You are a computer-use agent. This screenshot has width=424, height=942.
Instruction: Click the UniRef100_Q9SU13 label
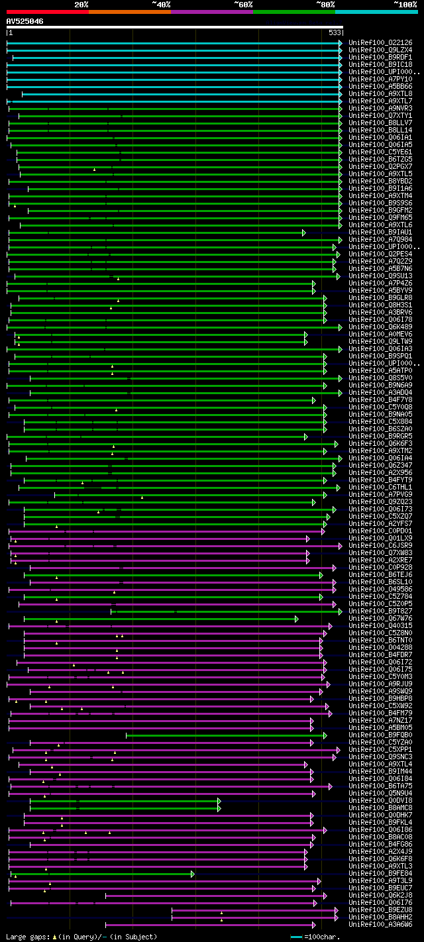tap(380, 276)
